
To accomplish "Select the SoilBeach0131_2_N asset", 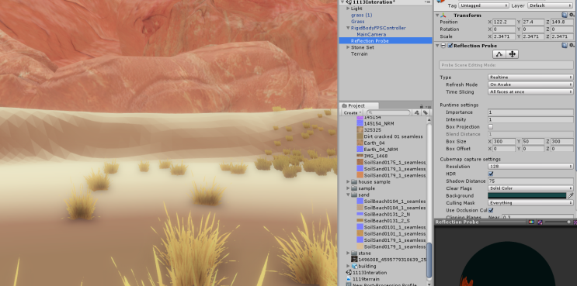I will 387,215.
